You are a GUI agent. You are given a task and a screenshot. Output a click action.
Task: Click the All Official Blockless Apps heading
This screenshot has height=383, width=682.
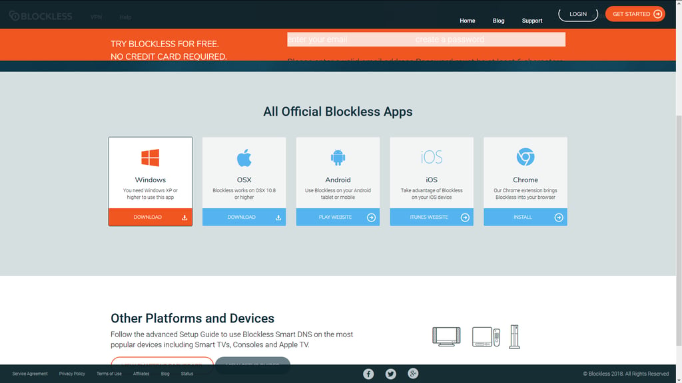(338, 112)
